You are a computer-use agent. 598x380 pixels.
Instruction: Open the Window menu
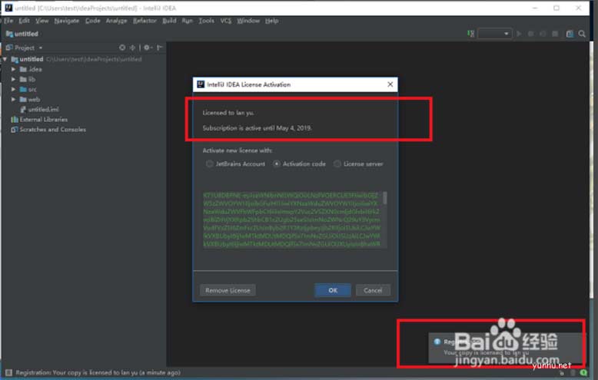pos(248,21)
